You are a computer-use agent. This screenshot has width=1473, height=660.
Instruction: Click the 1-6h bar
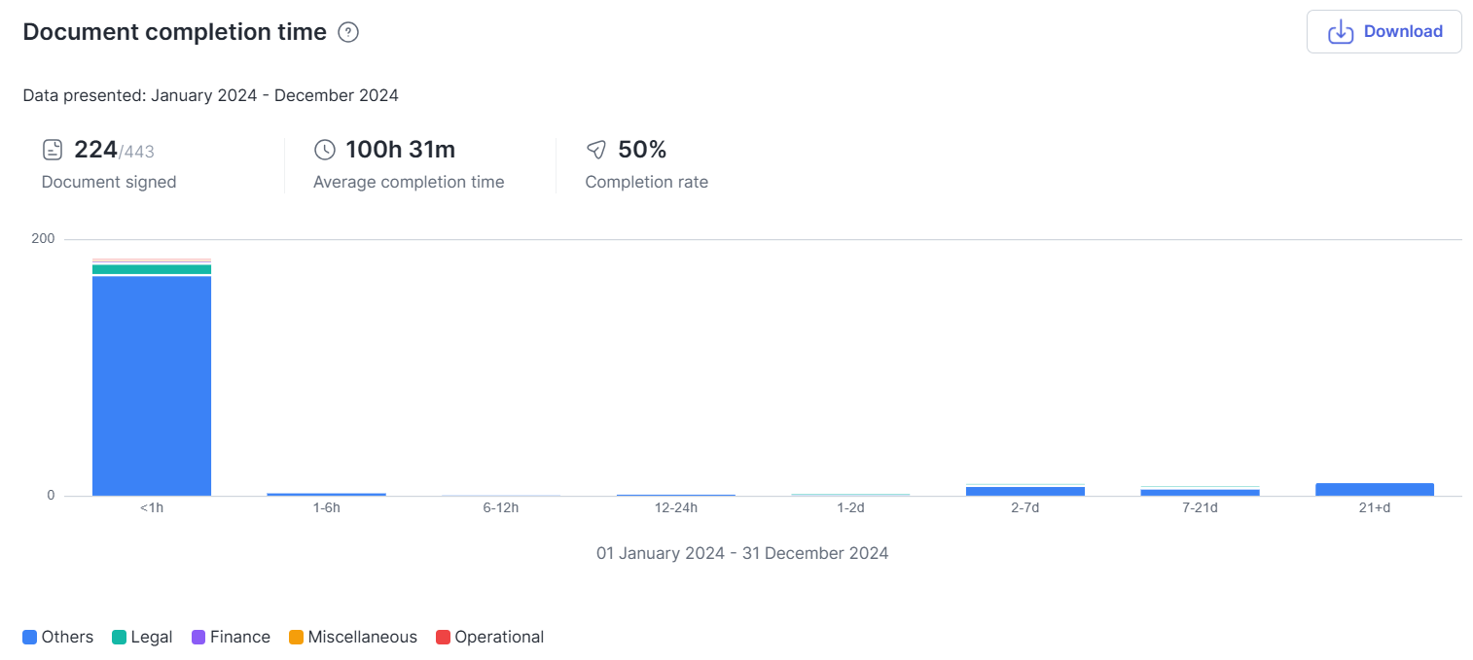click(326, 494)
